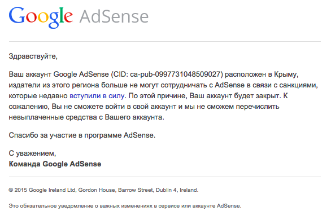Viewport: 331px width, 211px height.
Task: Click the "С уважением," closing line
Action: [x=32, y=153]
